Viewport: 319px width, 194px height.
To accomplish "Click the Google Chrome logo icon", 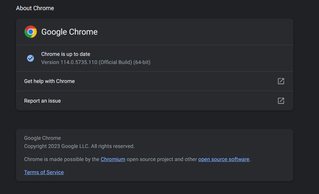I will 30,32.
